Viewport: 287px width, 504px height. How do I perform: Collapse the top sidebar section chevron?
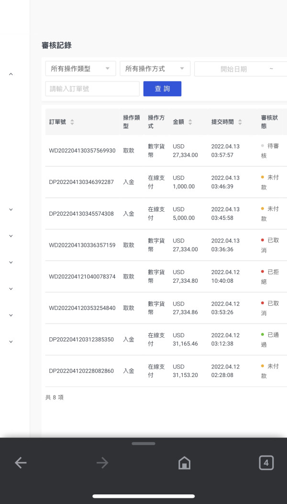coord(11,74)
